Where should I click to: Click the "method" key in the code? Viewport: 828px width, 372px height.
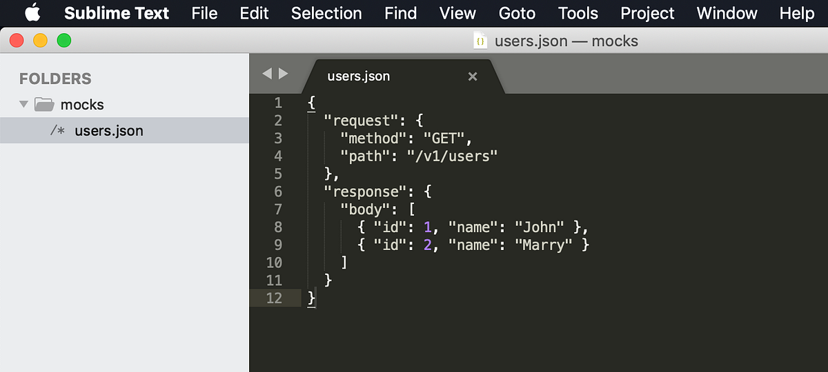tap(374, 138)
